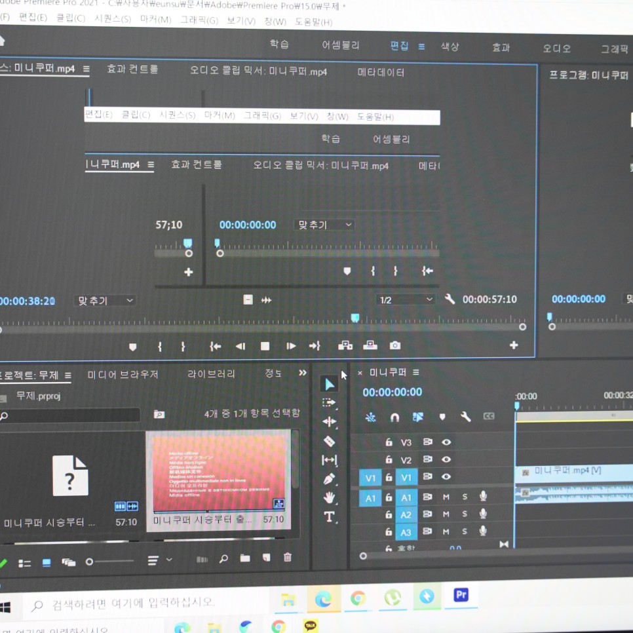
Task: Click Project panel Find magnifier icon
Action: pyautogui.click(x=223, y=558)
